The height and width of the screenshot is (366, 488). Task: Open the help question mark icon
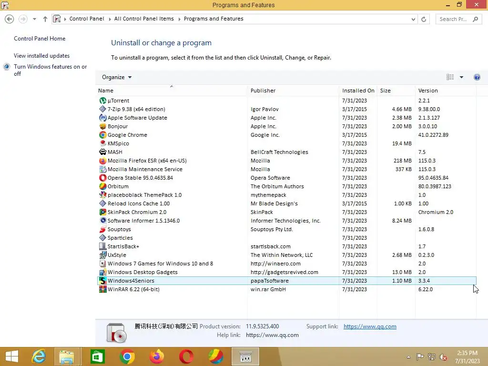(477, 77)
